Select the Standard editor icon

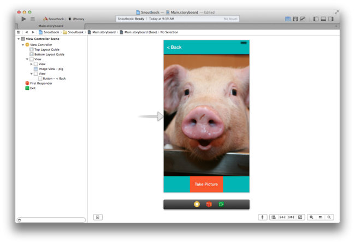tap(288, 19)
